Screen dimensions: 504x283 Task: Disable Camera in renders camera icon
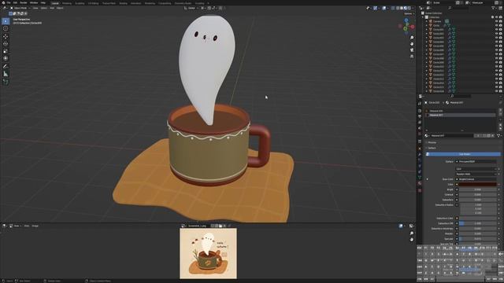[x=501, y=21]
